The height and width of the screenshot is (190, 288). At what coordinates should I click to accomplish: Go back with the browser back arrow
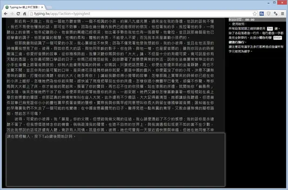tap(6, 14)
